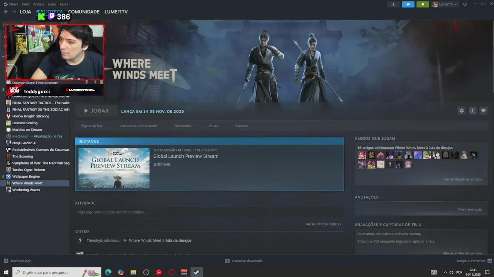
Task: Open the Guias tab
Action: pos(213,126)
